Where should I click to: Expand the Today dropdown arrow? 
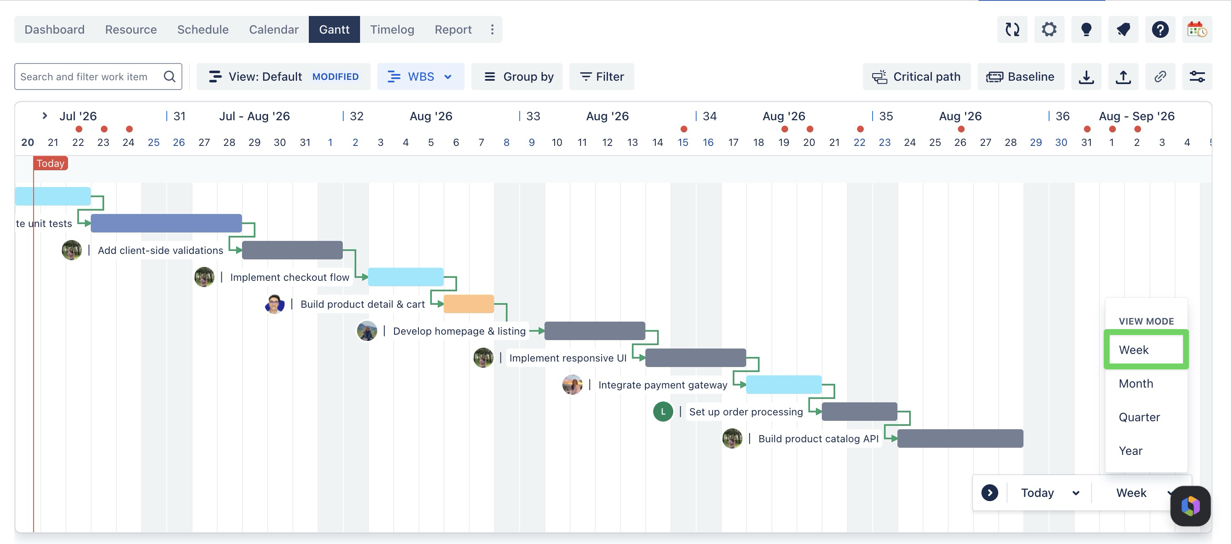tap(1076, 493)
